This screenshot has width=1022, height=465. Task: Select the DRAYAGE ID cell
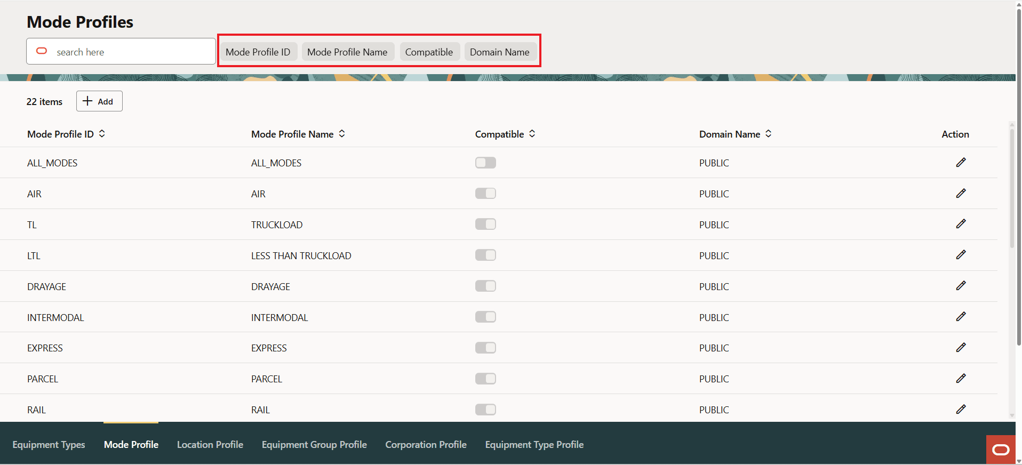[47, 287]
